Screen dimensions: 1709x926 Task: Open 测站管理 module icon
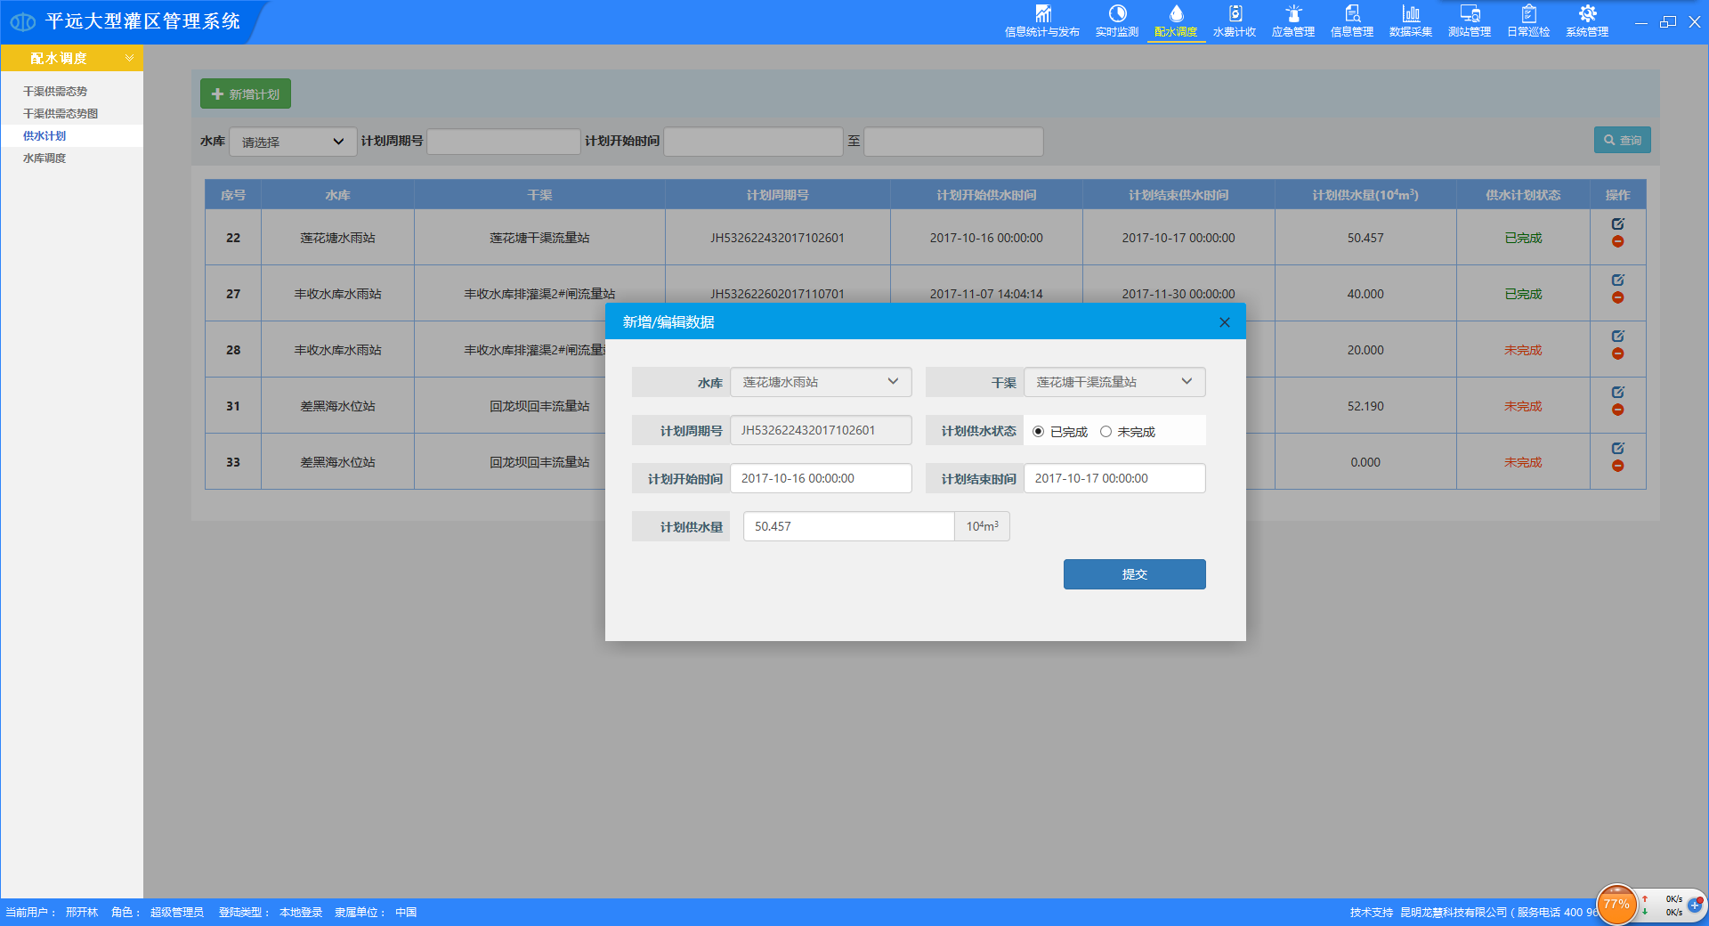point(1470,14)
